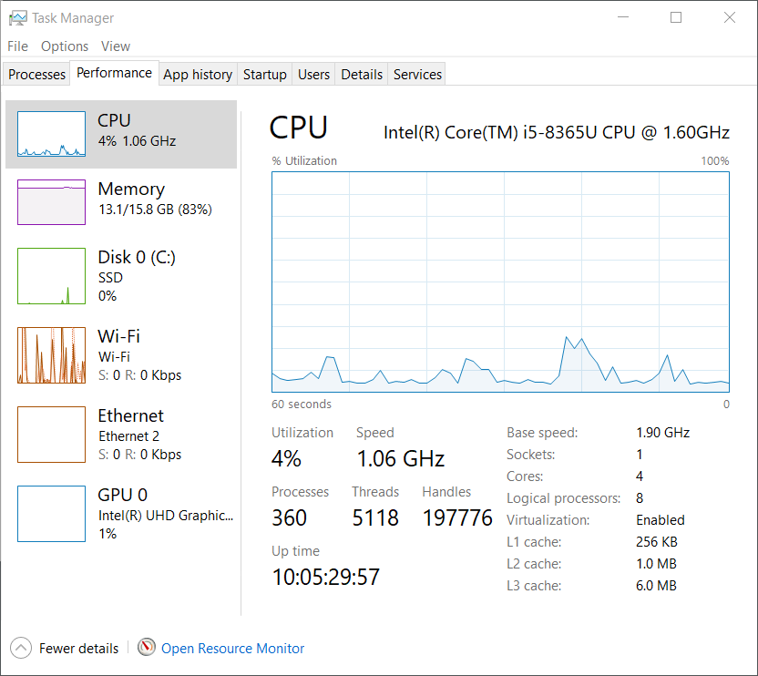This screenshot has height=676, width=758.
Task: Switch to the Processes tab
Action: click(x=36, y=75)
